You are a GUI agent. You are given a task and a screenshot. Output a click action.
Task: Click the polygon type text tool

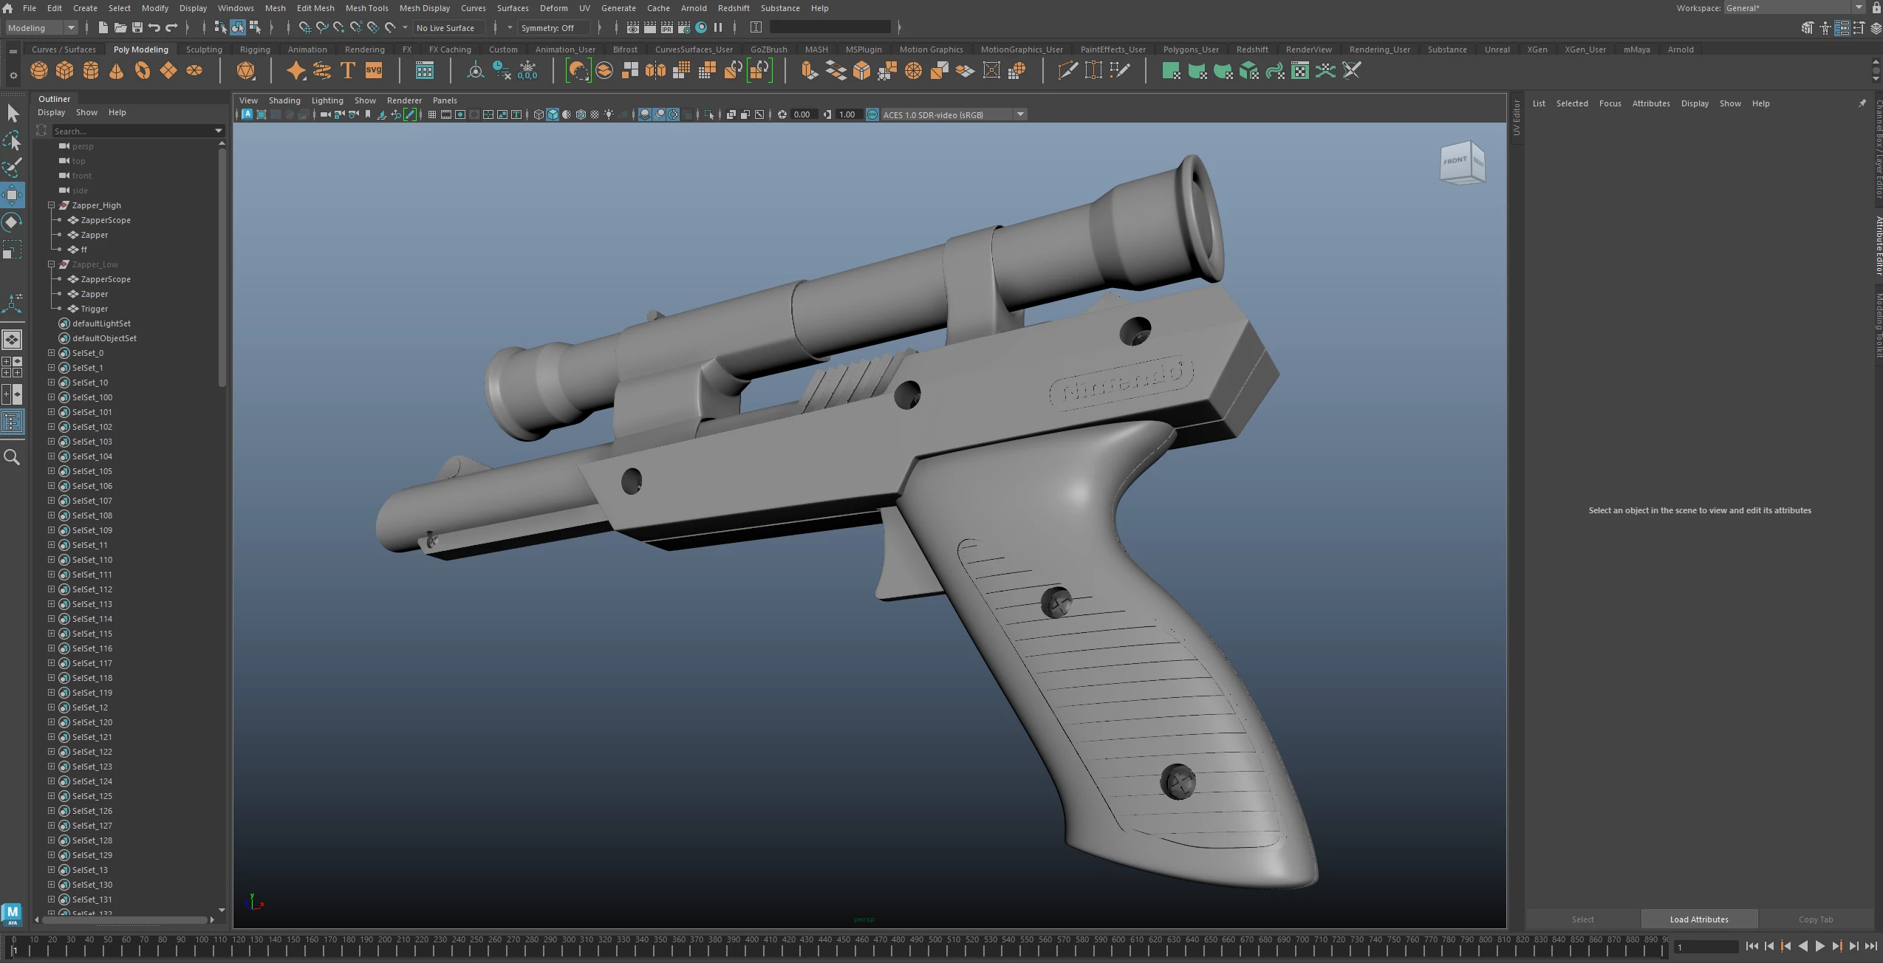click(x=347, y=71)
